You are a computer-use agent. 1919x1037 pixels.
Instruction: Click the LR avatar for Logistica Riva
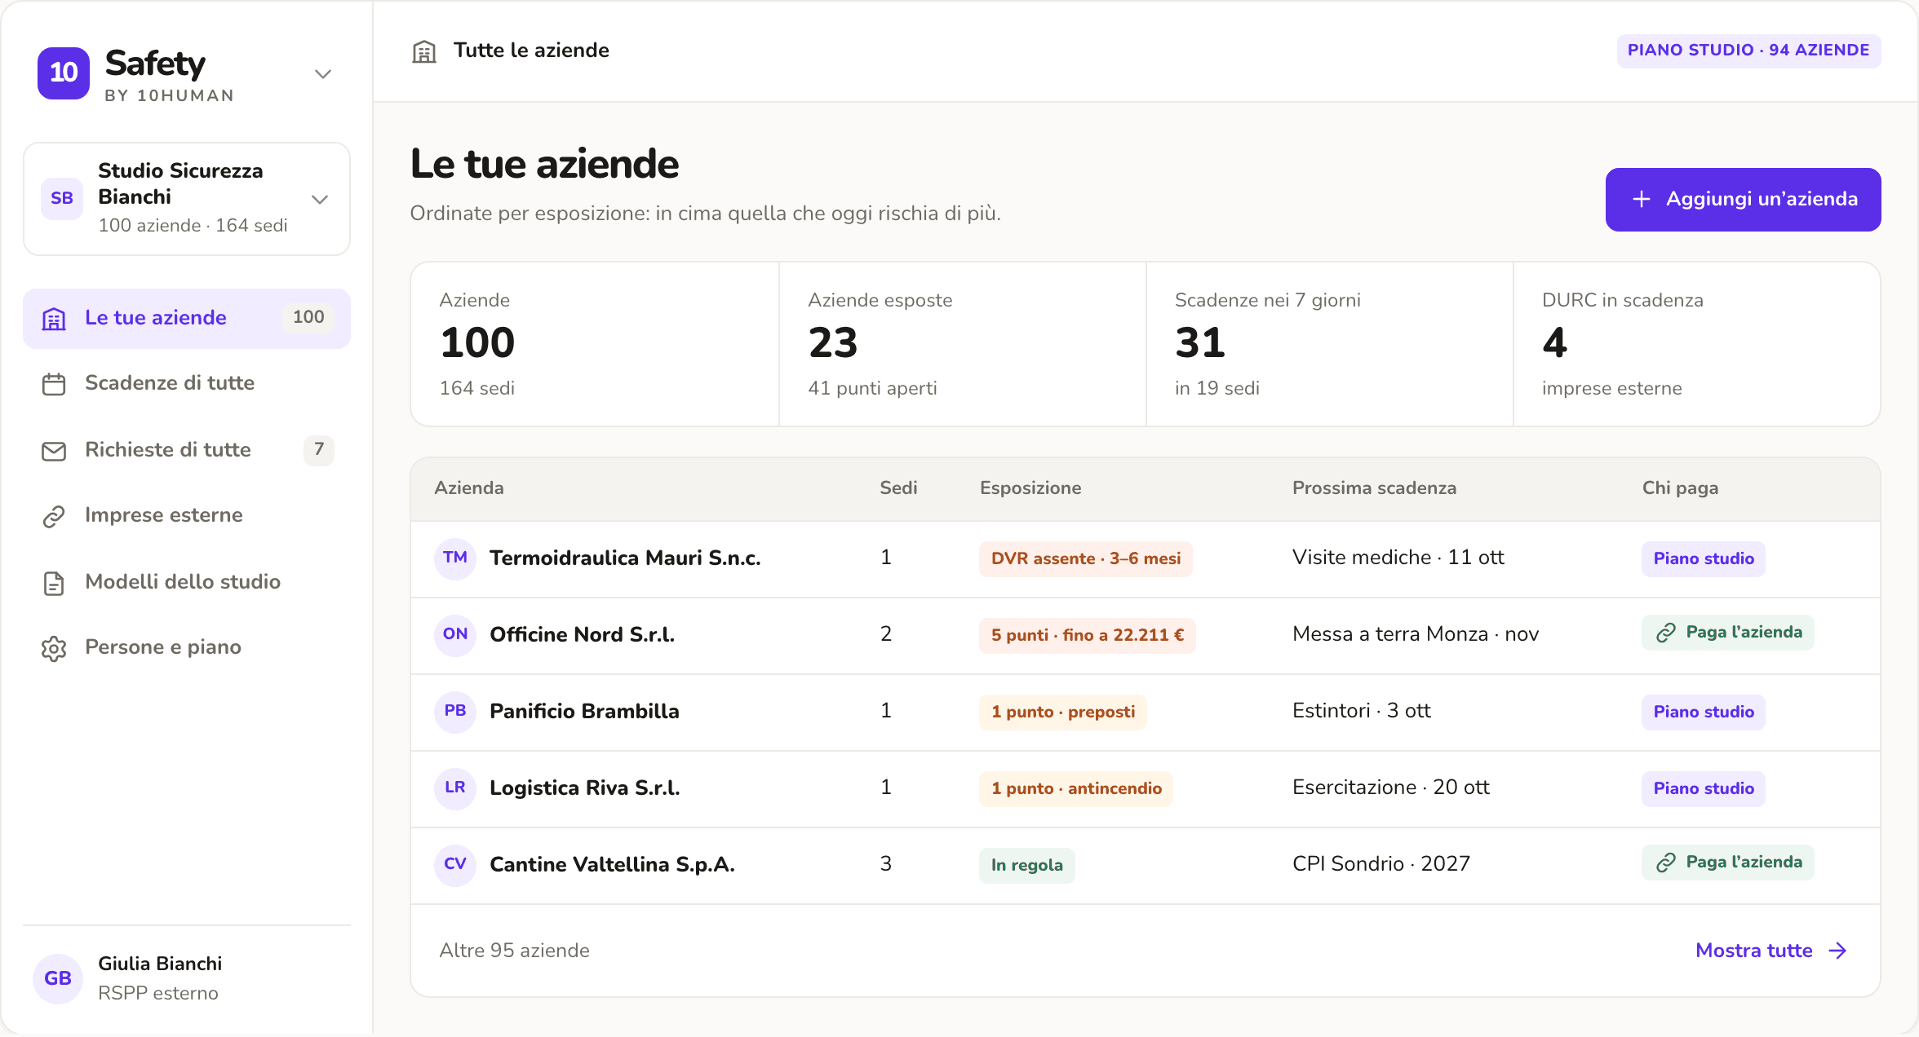[x=455, y=788]
